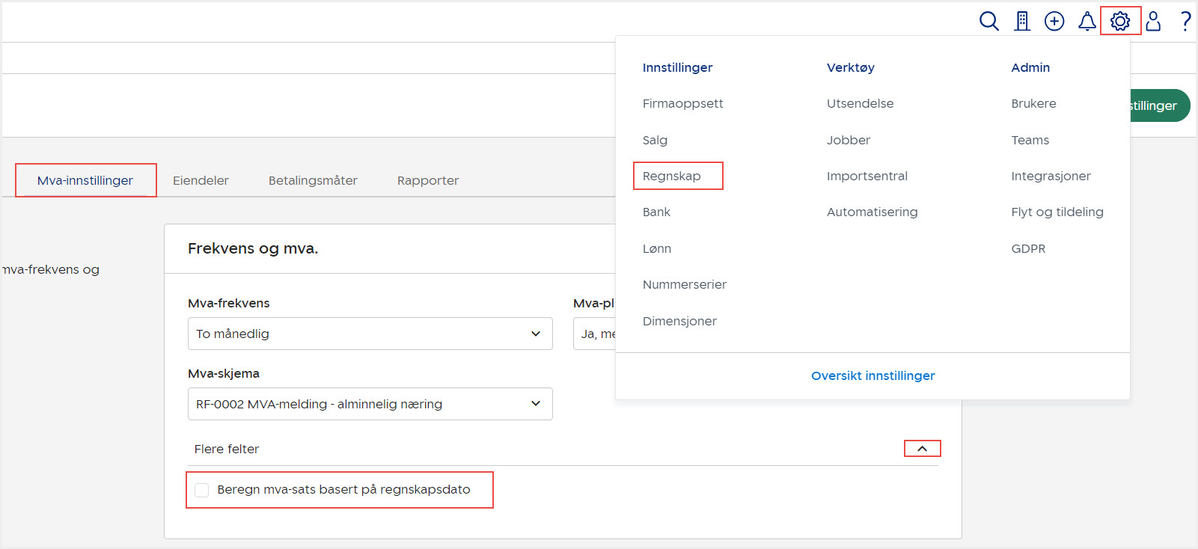Open the Rapporter tab
Screen dimensions: 1198x549
428,180
